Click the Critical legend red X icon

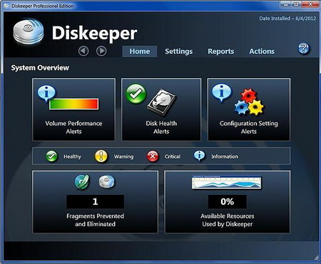(153, 157)
